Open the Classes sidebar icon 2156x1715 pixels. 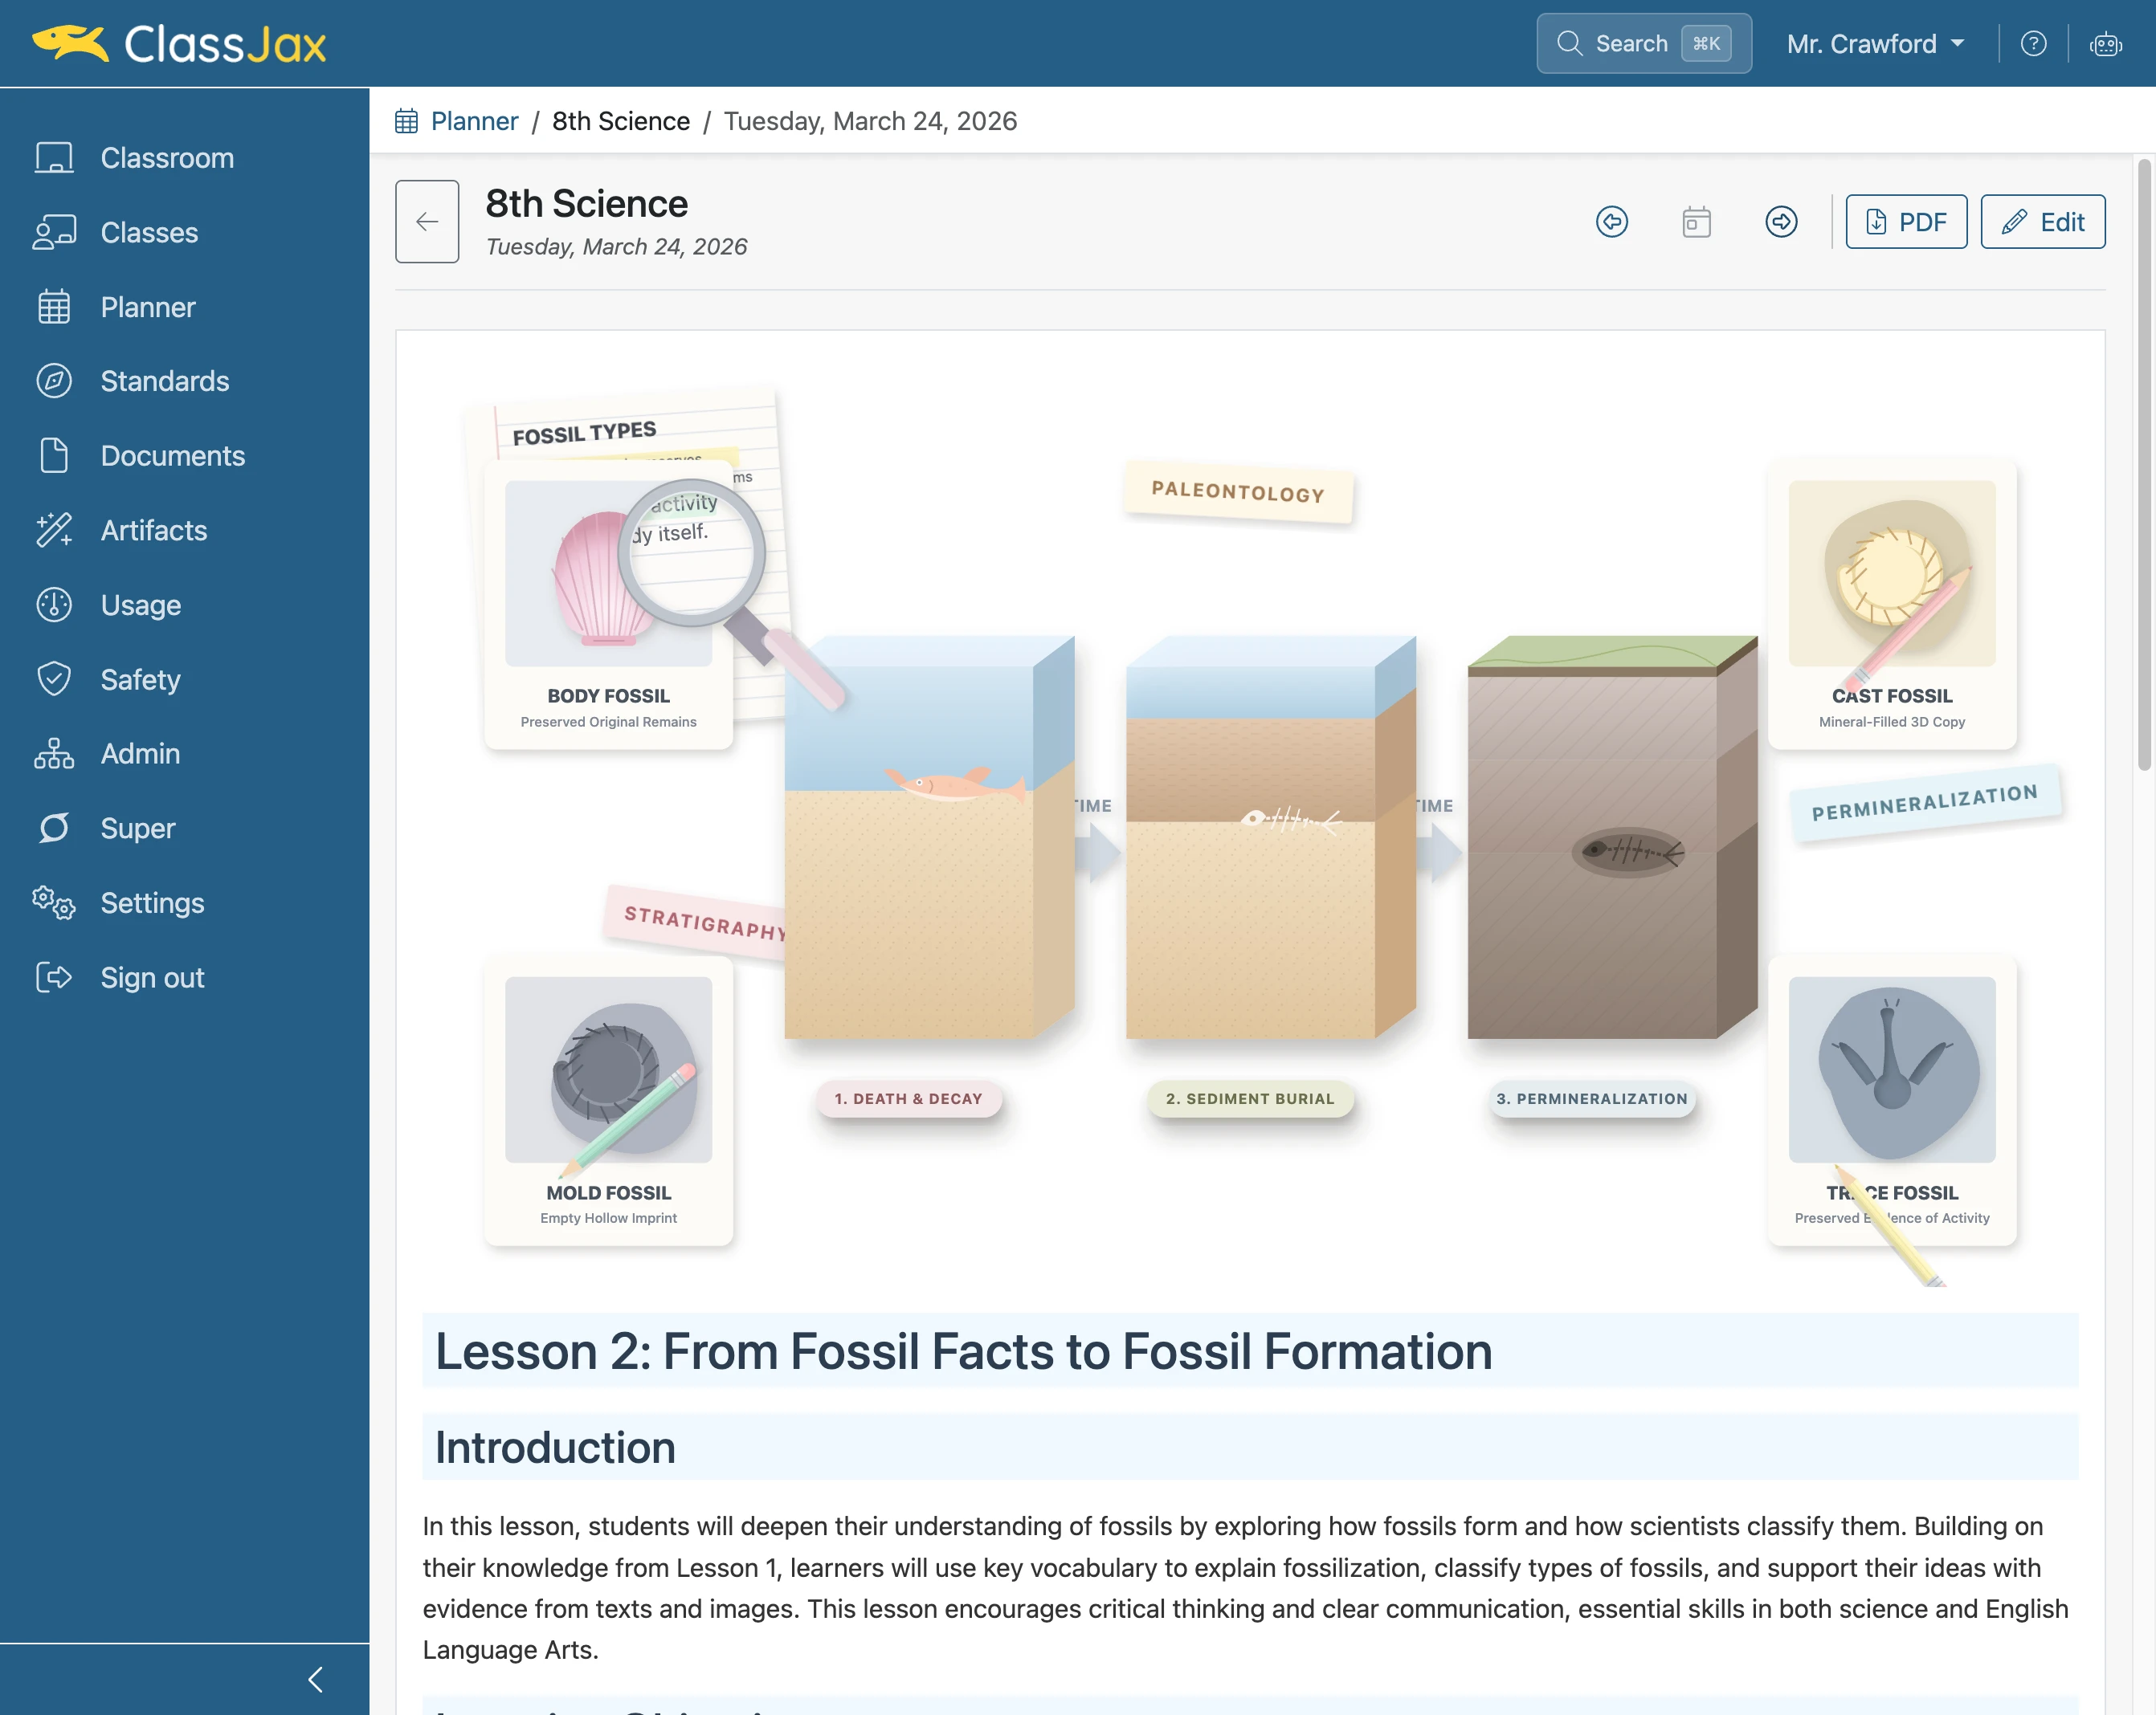54,232
